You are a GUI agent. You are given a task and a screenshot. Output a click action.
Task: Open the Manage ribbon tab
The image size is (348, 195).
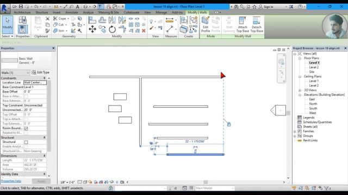point(161,12)
